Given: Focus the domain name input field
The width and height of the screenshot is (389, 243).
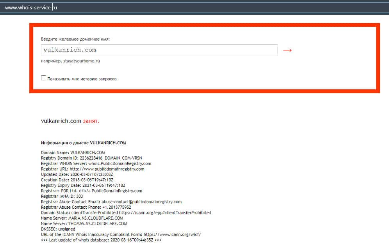Looking at the screenshot, I should tap(159, 50).
